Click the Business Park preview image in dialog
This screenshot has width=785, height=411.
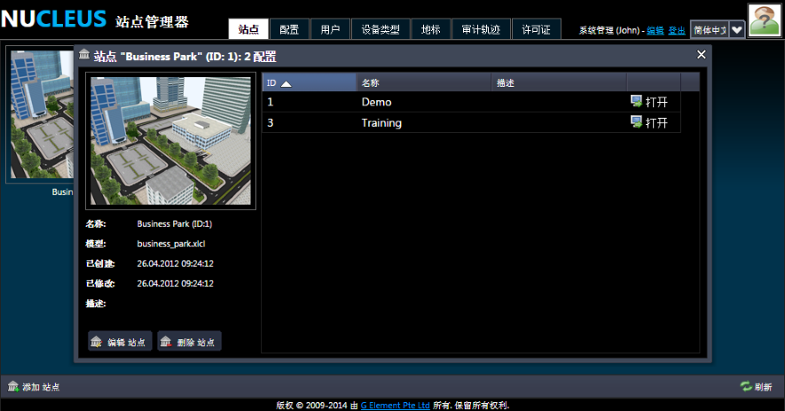click(170, 141)
